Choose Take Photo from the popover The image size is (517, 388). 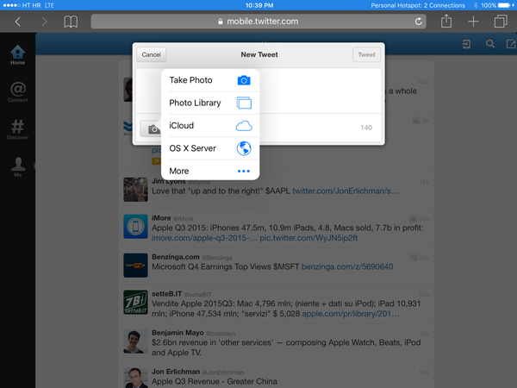[210, 80]
